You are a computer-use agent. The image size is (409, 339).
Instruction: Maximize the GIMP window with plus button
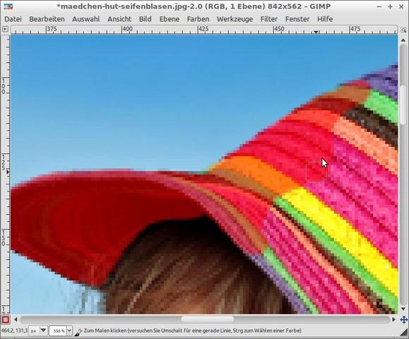pos(390,7)
